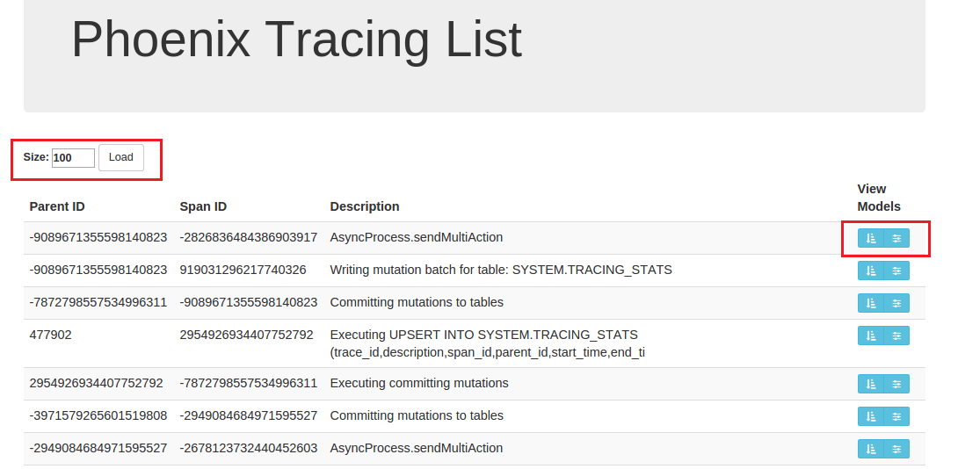Click the Parent ID column header
Screen dimensions: 958x469
point(57,206)
